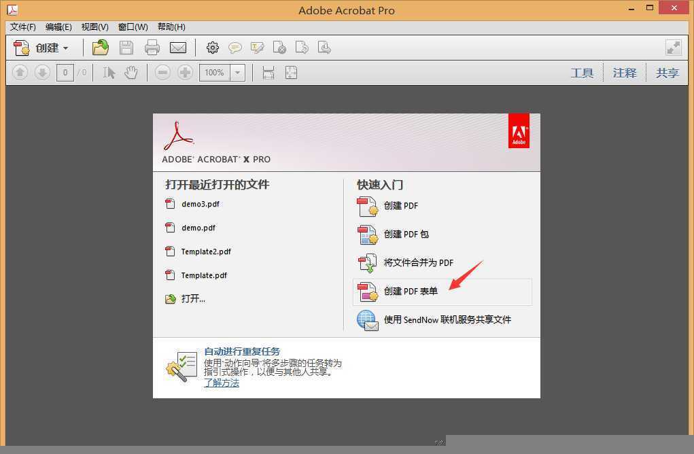Click the highlight text tool icon
The height and width of the screenshot is (454, 694).
point(257,48)
